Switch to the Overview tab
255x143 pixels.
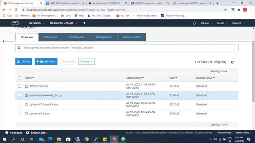27,37
